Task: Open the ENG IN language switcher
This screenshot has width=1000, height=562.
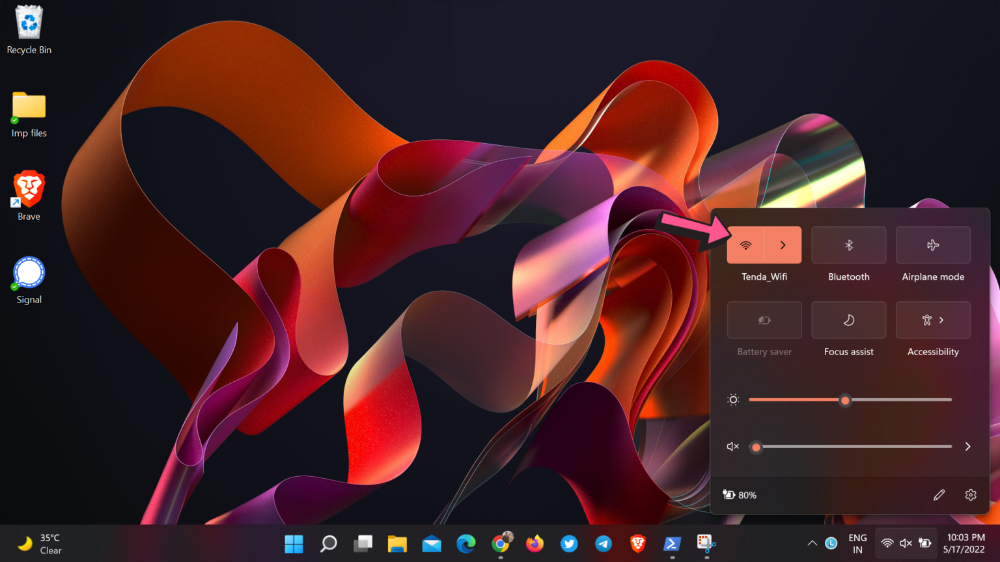Action: [x=857, y=543]
